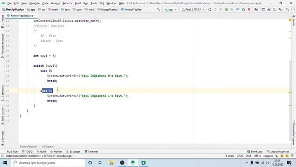Open the AVD Manager icon
The width and height of the screenshot is (296, 167).
274,9
